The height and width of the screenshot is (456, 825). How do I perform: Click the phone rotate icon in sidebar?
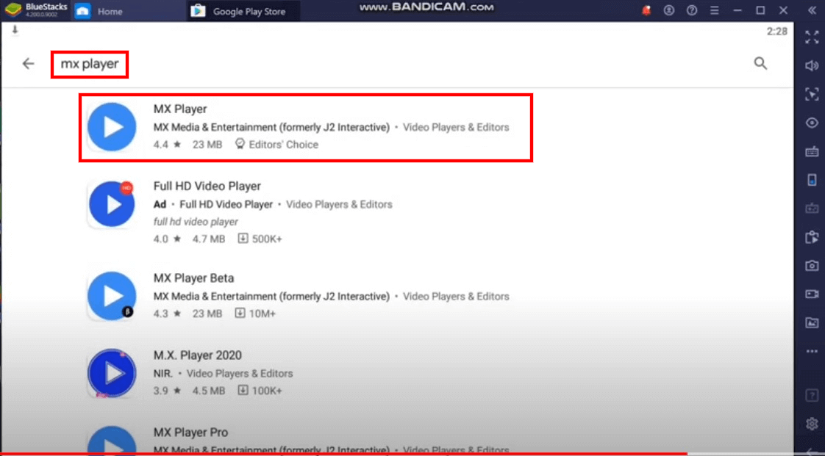[x=812, y=180]
